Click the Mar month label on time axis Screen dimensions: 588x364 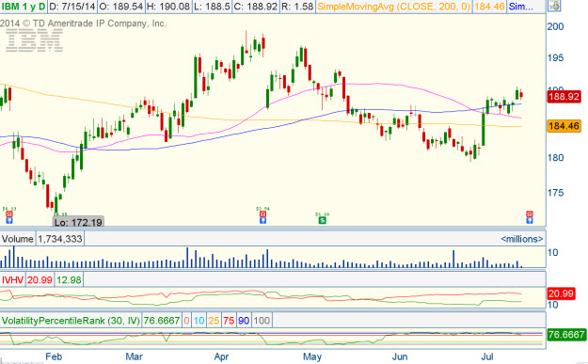(x=134, y=356)
